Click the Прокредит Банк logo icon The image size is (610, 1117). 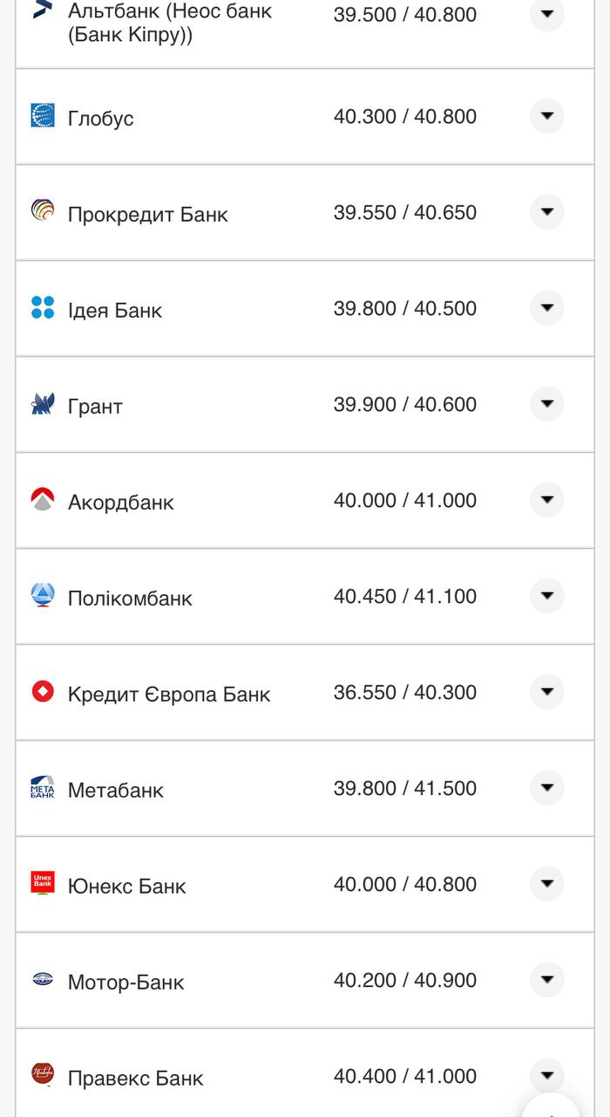coord(43,211)
